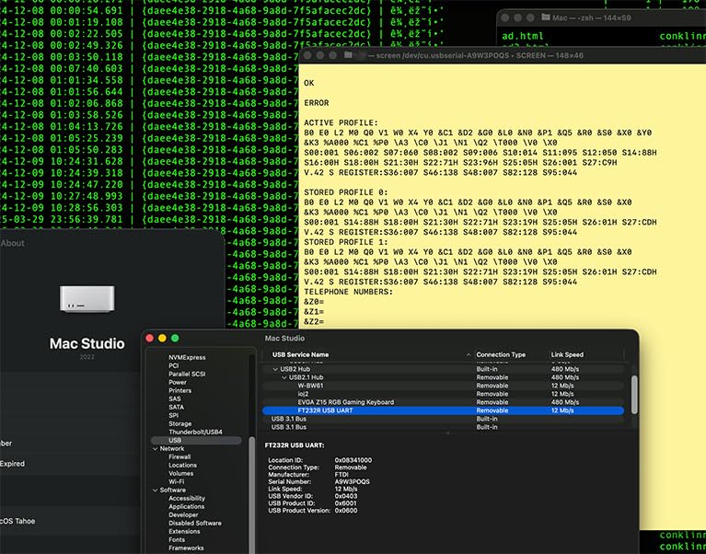Click the FT232R USB UART details heading
The image size is (706, 554).
coord(295,445)
